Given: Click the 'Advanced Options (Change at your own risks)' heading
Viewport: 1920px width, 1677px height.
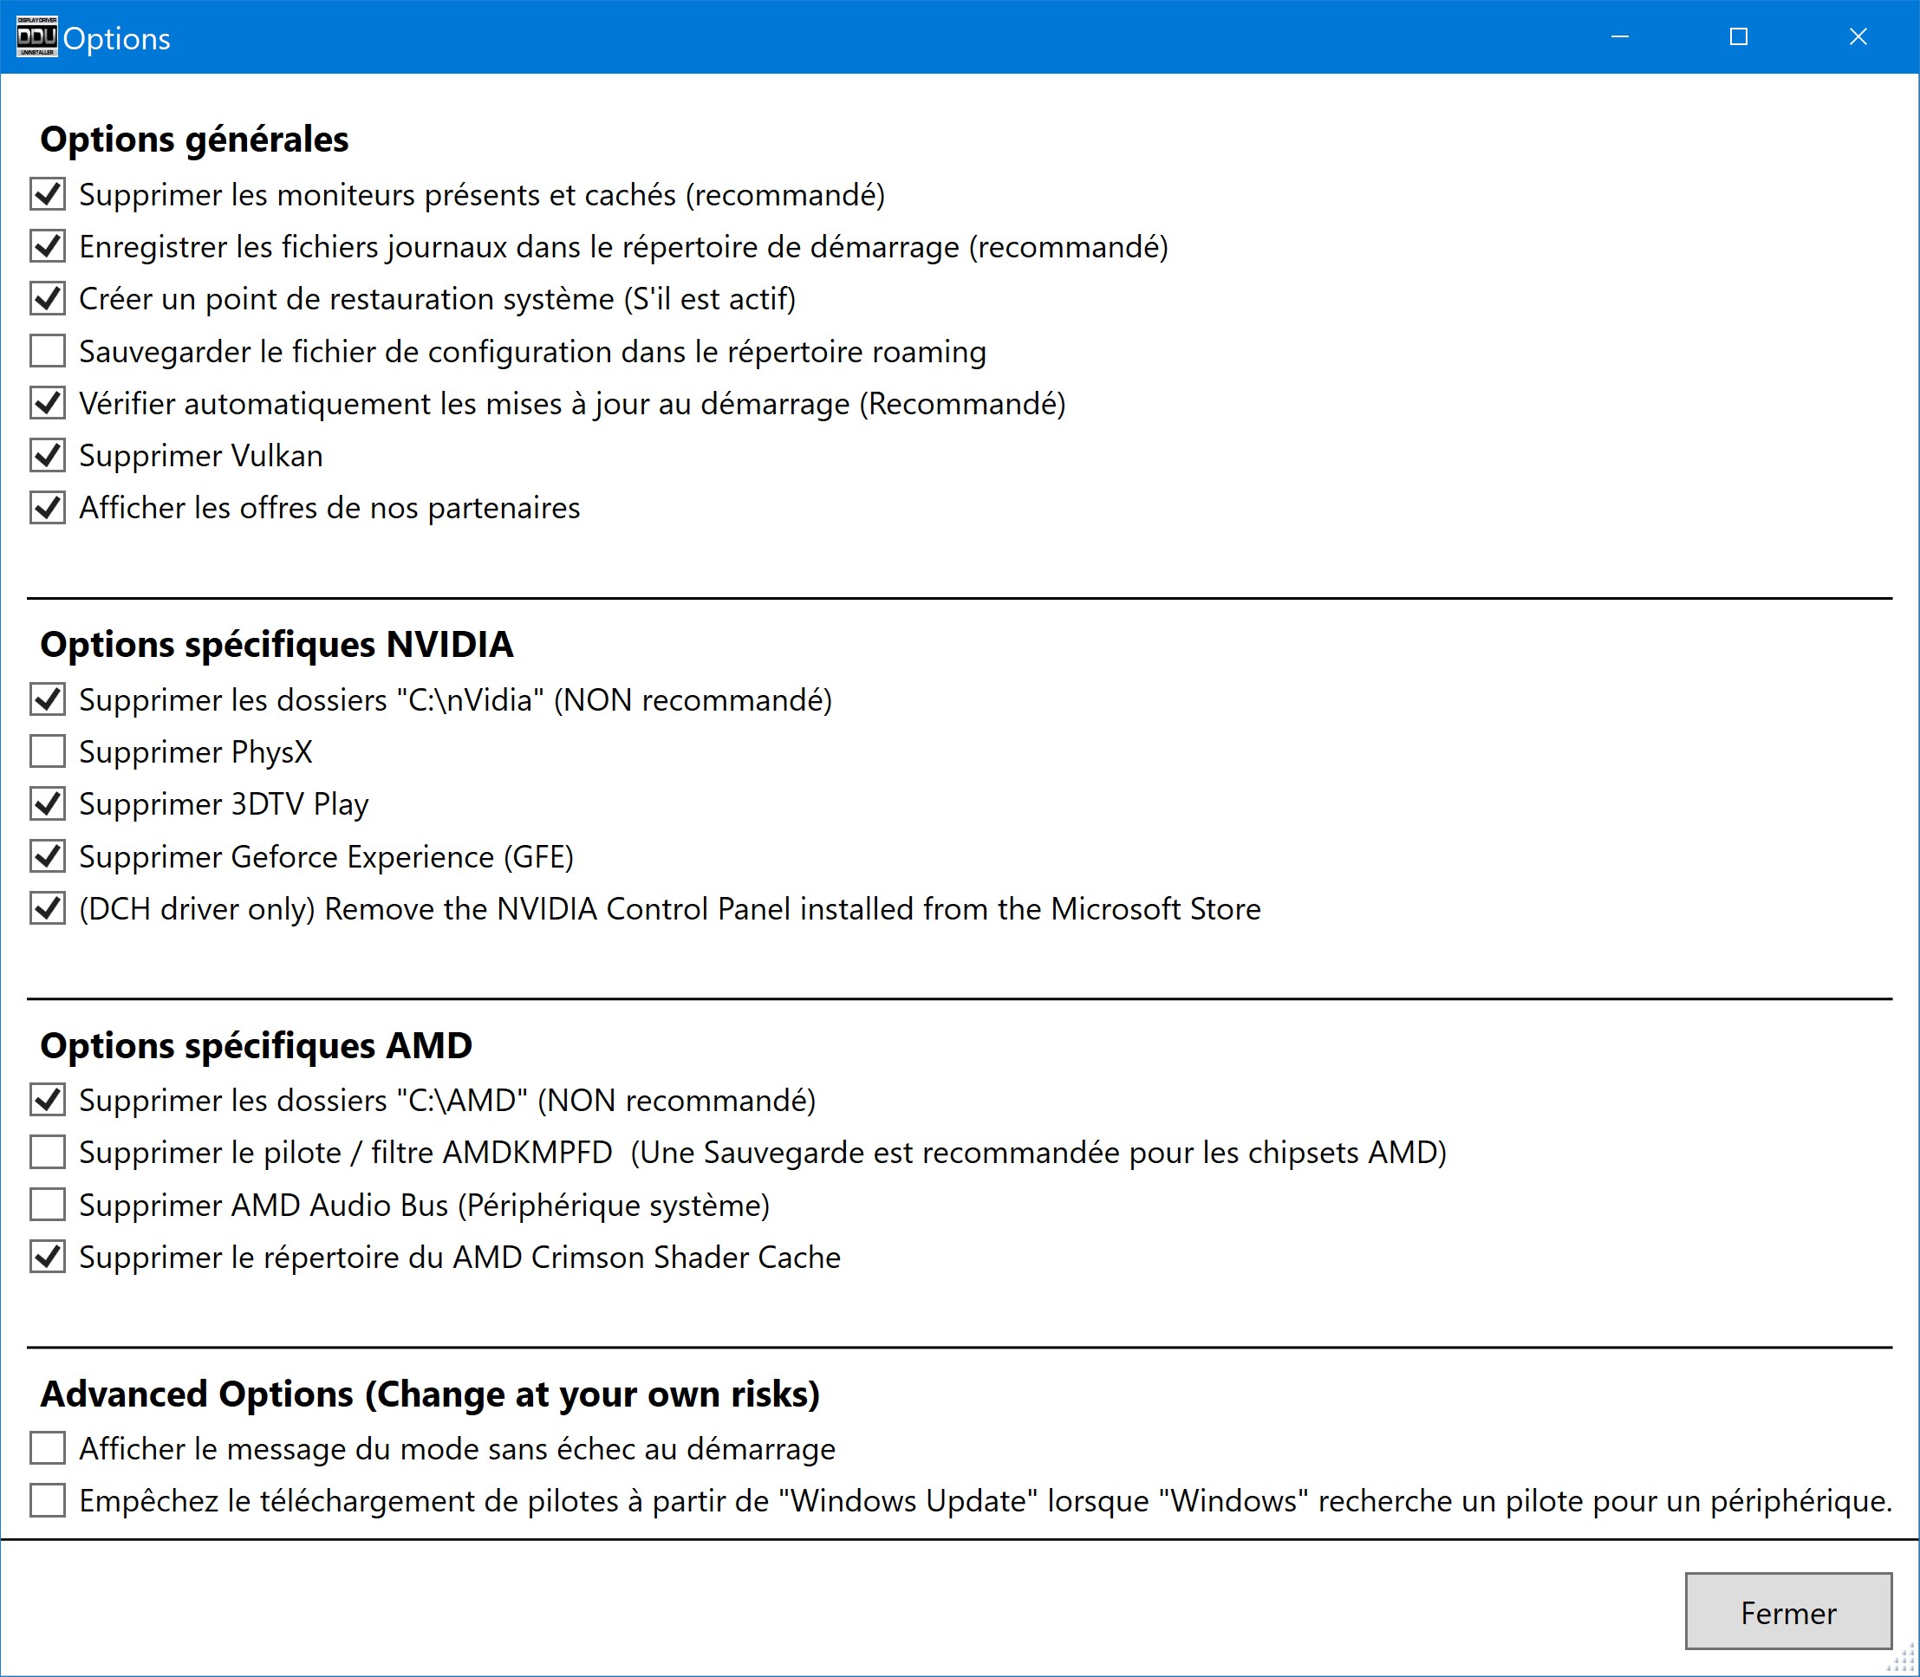Looking at the screenshot, I should 431,1394.
